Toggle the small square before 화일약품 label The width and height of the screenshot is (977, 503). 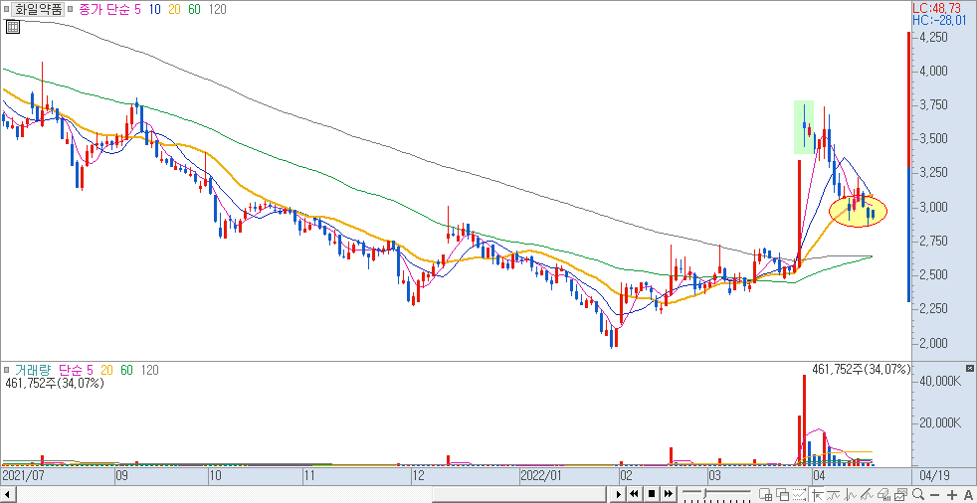(x=6, y=9)
